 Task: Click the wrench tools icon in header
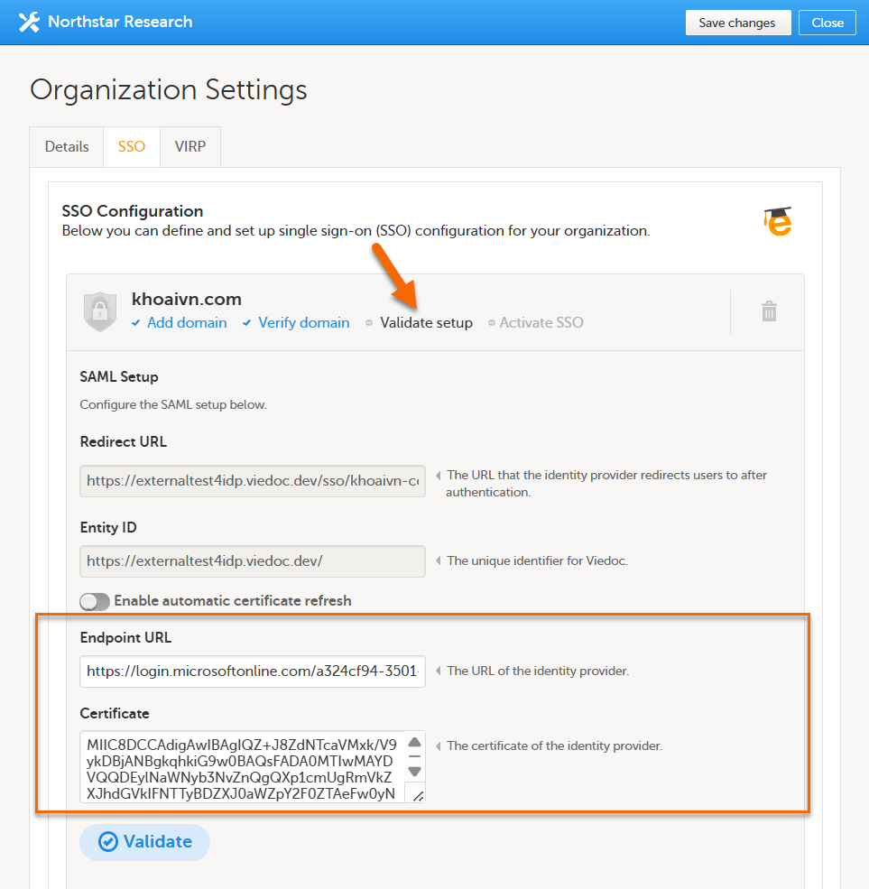tap(29, 23)
